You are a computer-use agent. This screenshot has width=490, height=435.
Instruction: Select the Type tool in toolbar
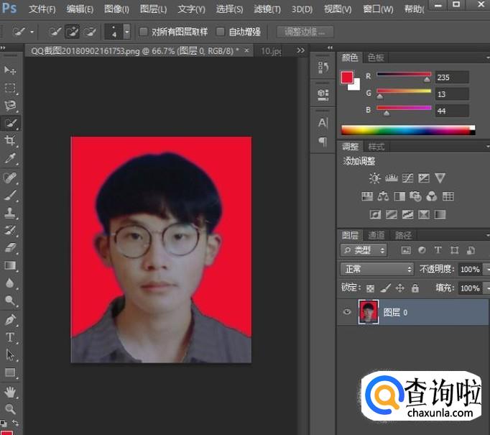[x=10, y=337]
